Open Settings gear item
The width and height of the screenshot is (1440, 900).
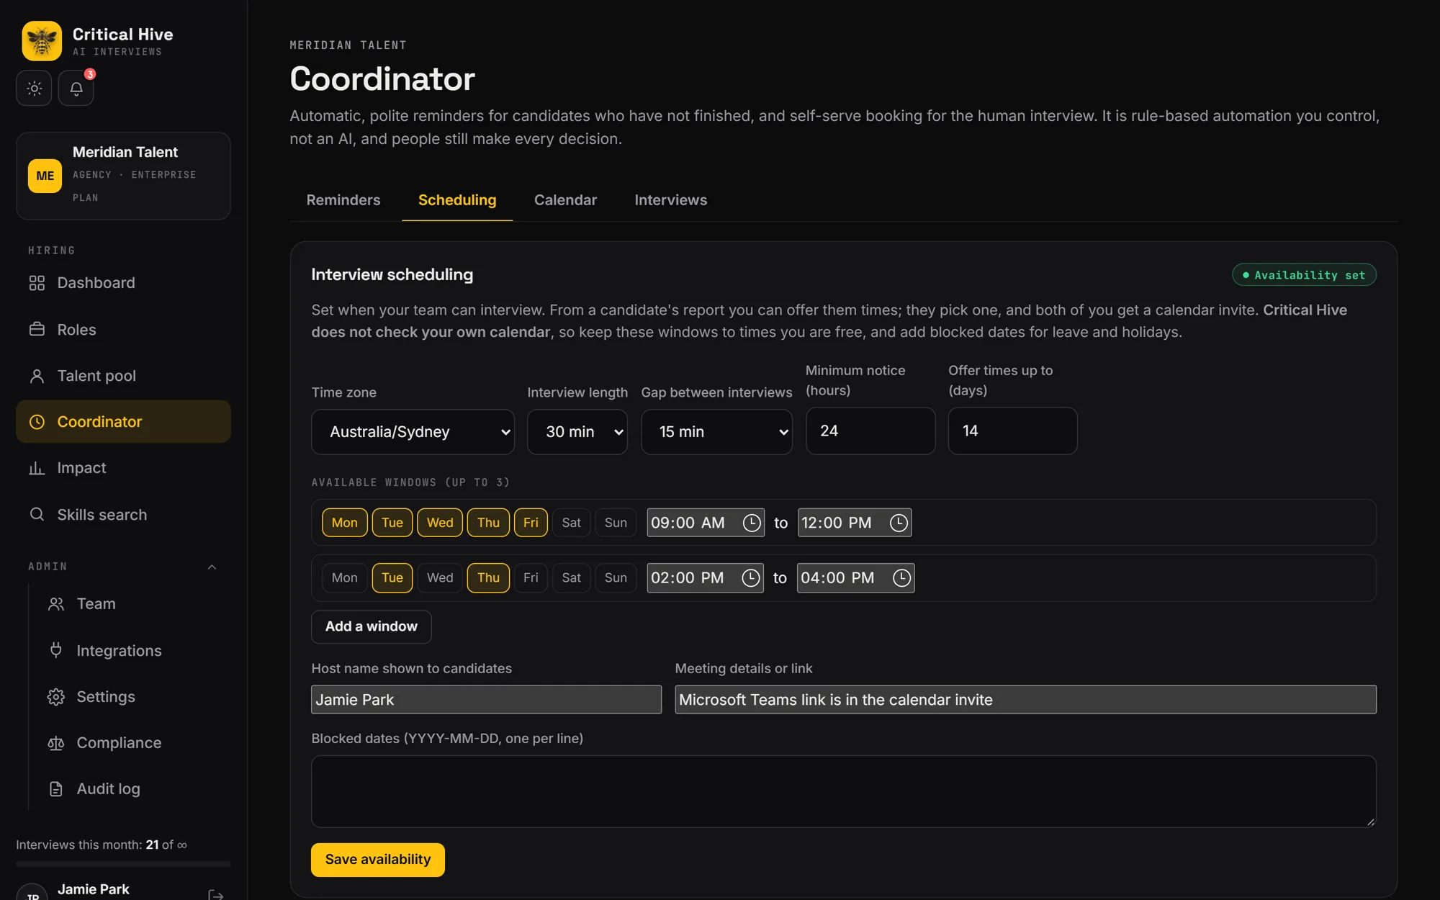pos(133,697)
